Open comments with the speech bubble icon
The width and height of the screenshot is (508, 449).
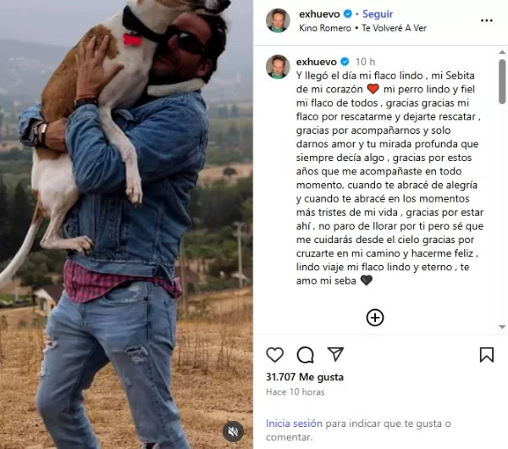305,355
